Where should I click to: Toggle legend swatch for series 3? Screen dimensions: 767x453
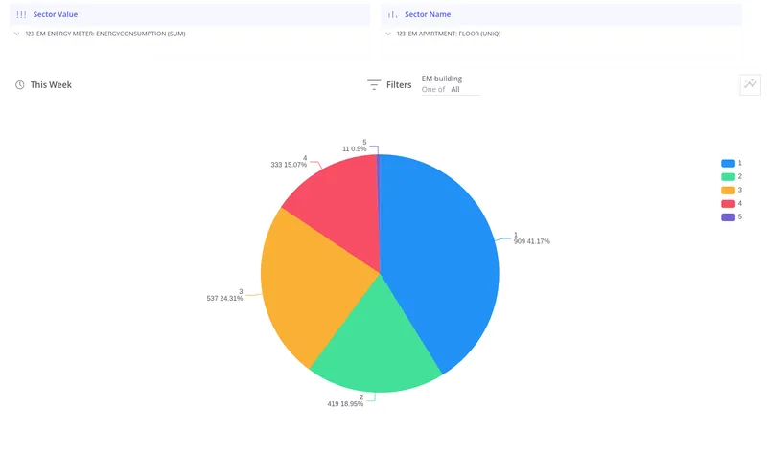point(728,190)
